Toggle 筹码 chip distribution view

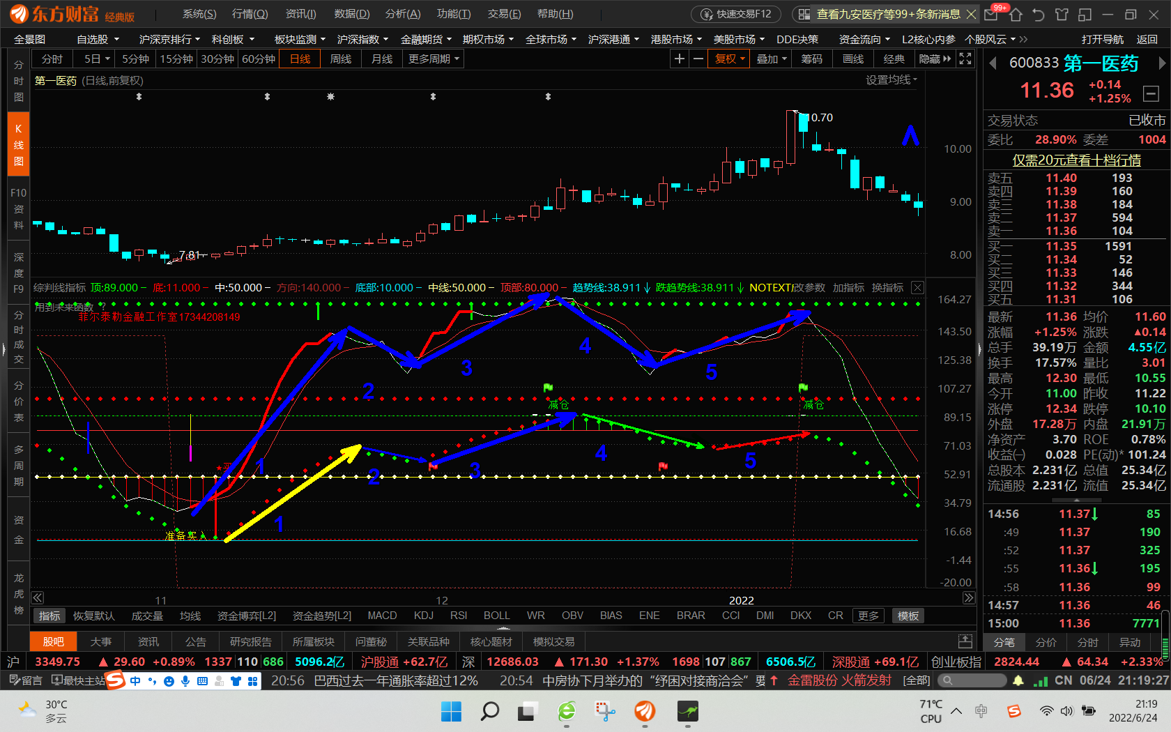click(x=811, y=59)
